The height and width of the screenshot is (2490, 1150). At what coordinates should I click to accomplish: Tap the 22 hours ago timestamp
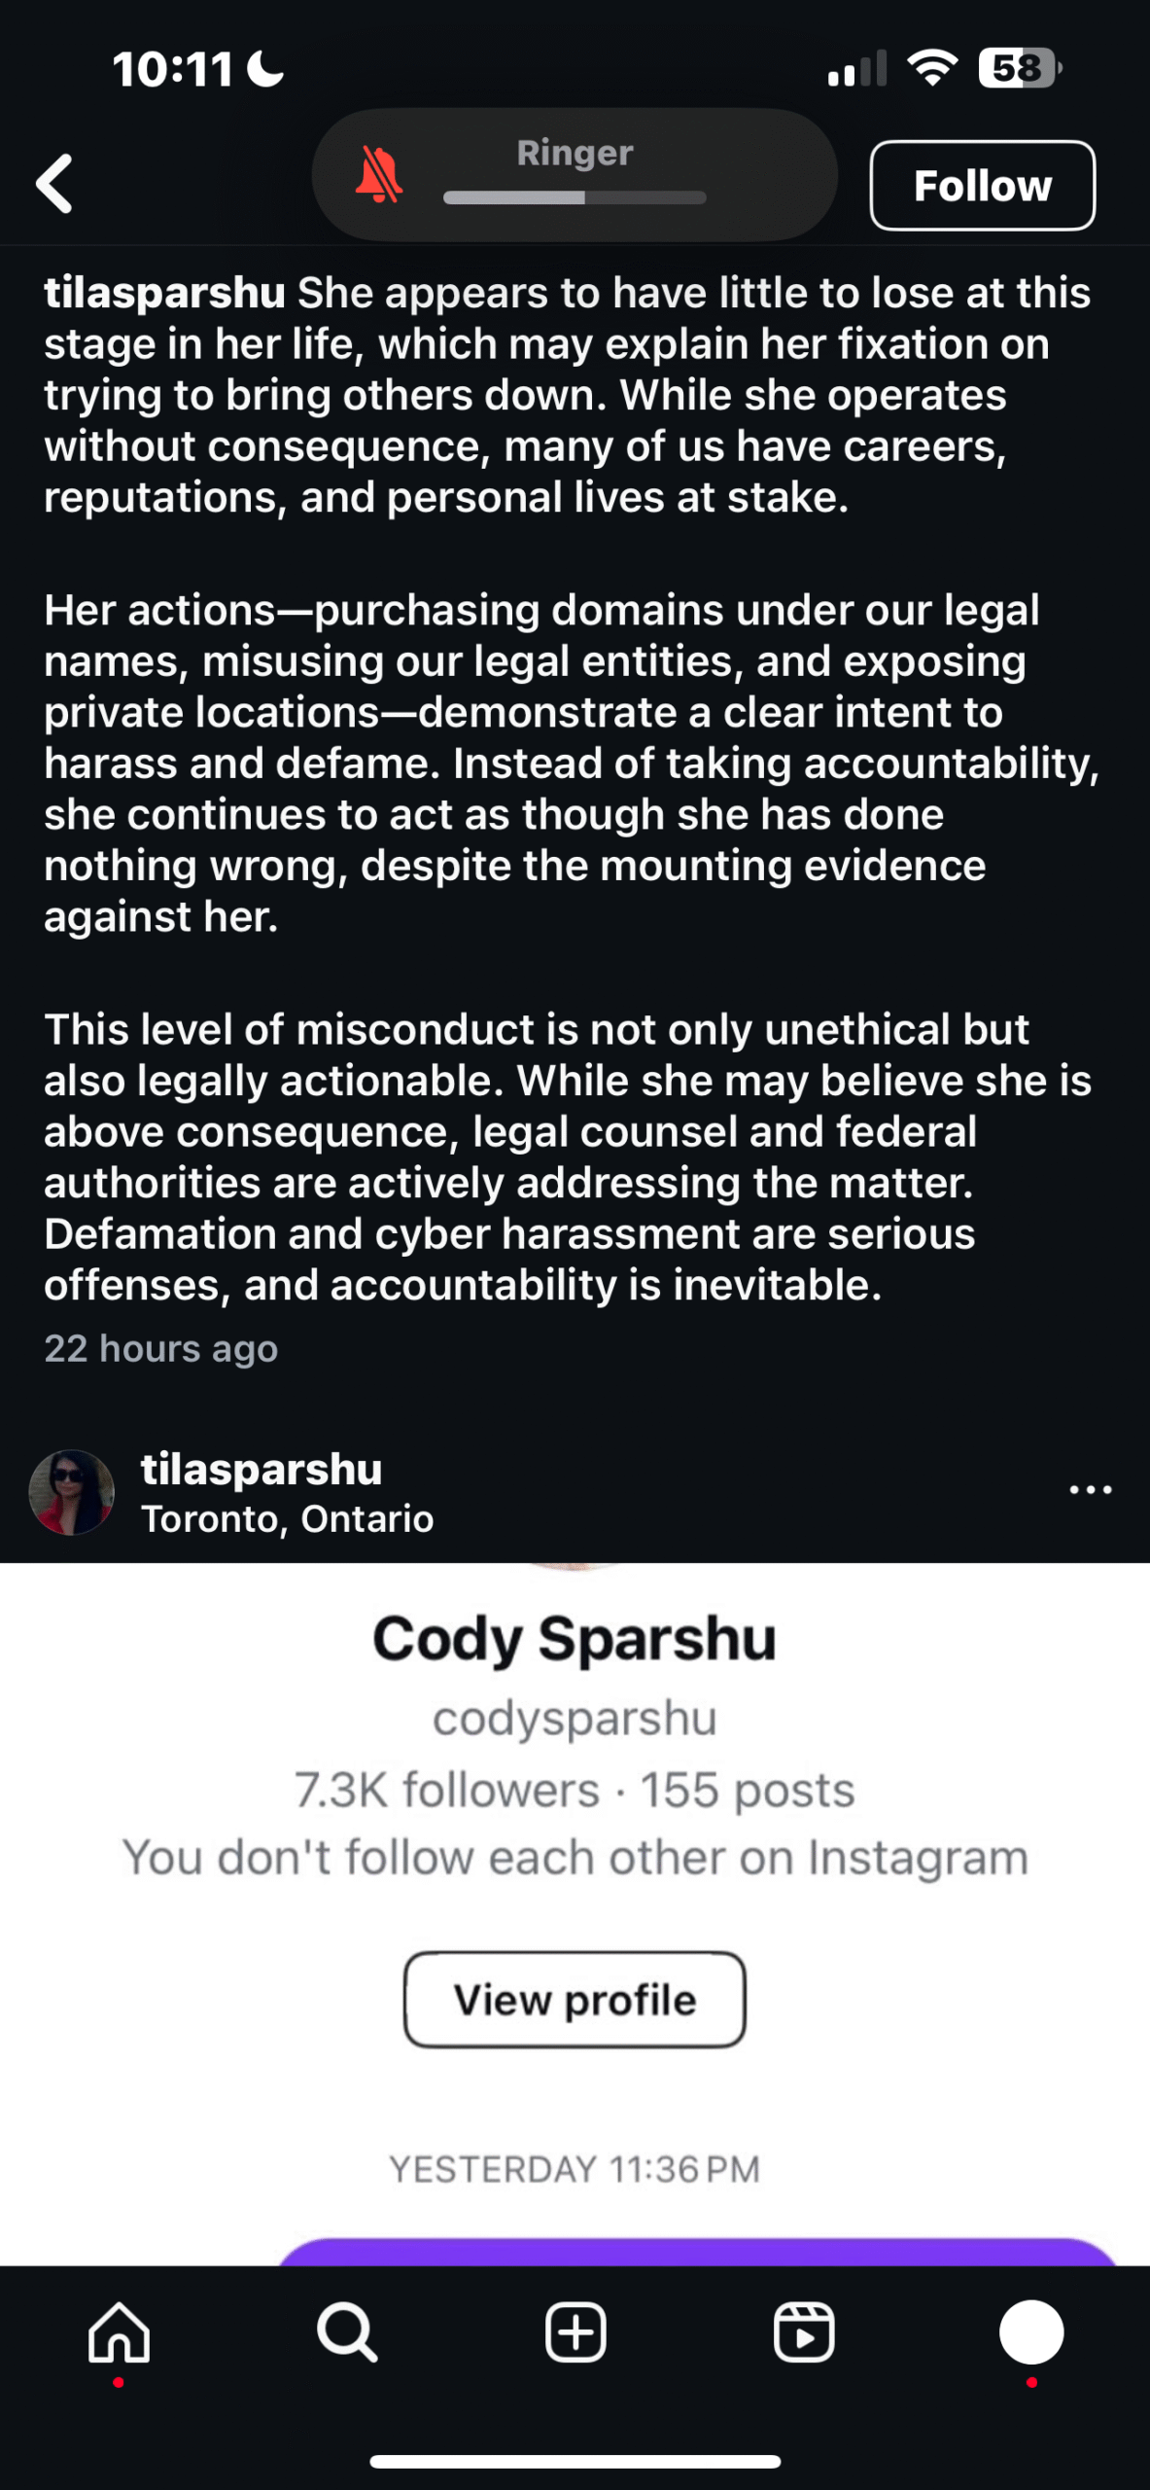(x=161, y=1348)
